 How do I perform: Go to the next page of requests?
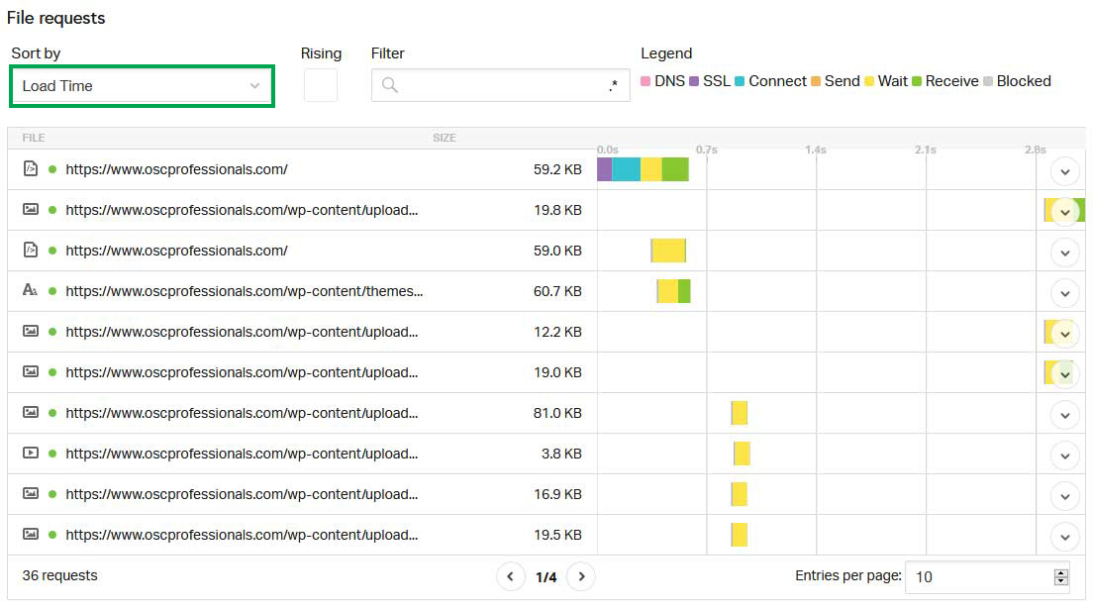581,576
